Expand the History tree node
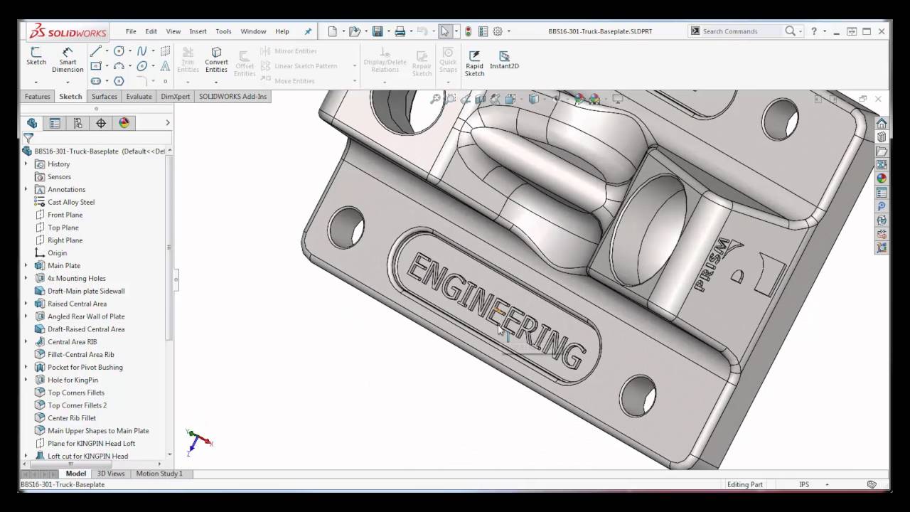Viewport: 910px width, 512px height. 26,164
